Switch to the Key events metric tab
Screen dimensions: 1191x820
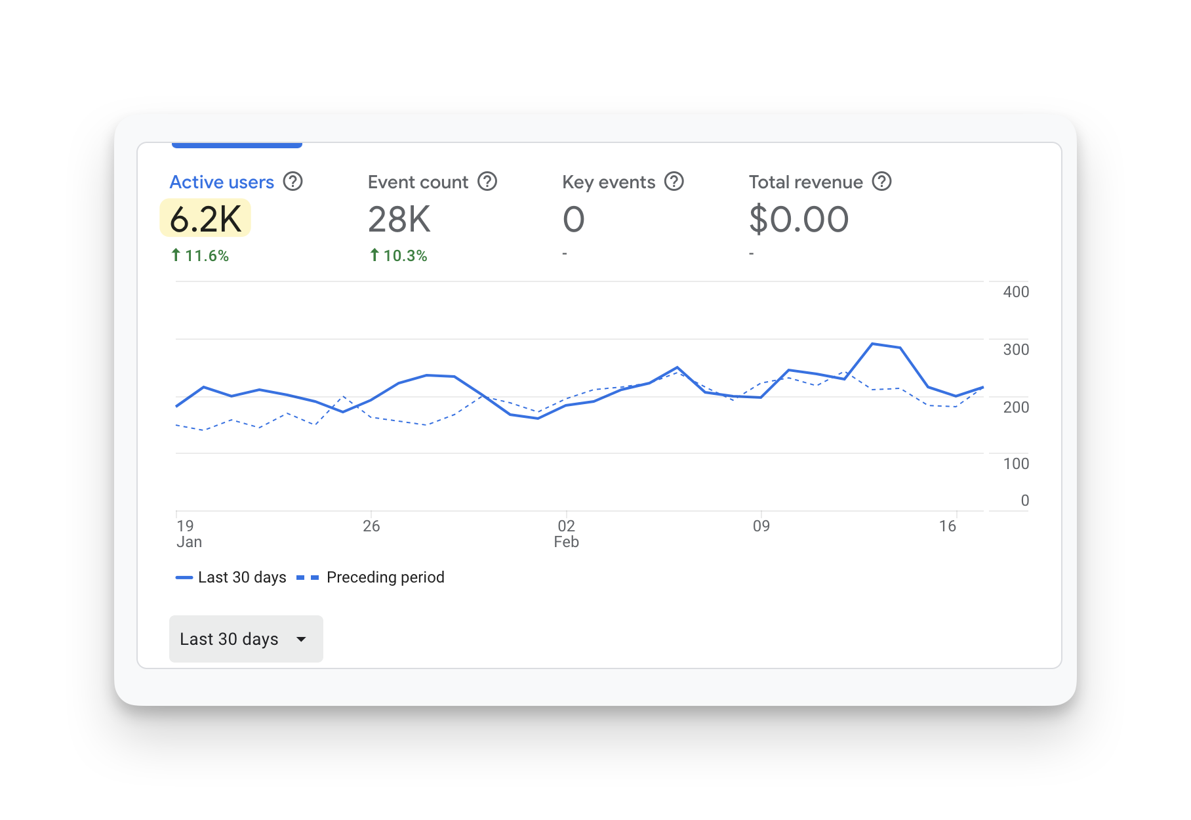608,182
